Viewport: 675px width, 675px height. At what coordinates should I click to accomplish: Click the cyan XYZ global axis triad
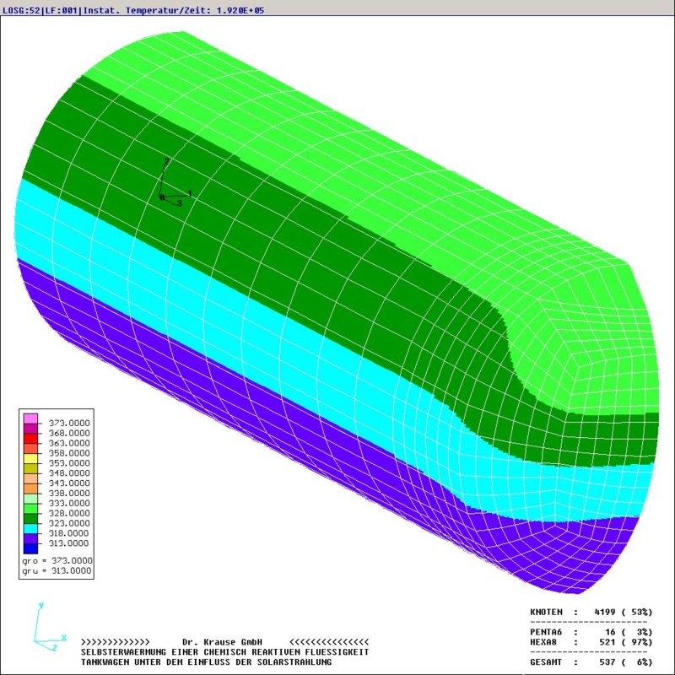point(50,627)
